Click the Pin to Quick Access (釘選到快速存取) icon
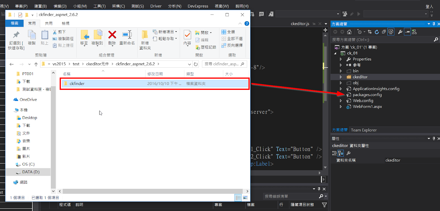Viewport: 440px width, 211px height. click(x=16, y=35)
